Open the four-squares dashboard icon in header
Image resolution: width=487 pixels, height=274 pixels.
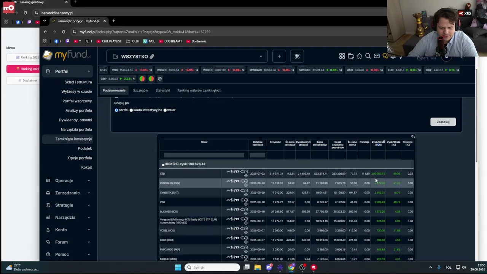(342, 56)
